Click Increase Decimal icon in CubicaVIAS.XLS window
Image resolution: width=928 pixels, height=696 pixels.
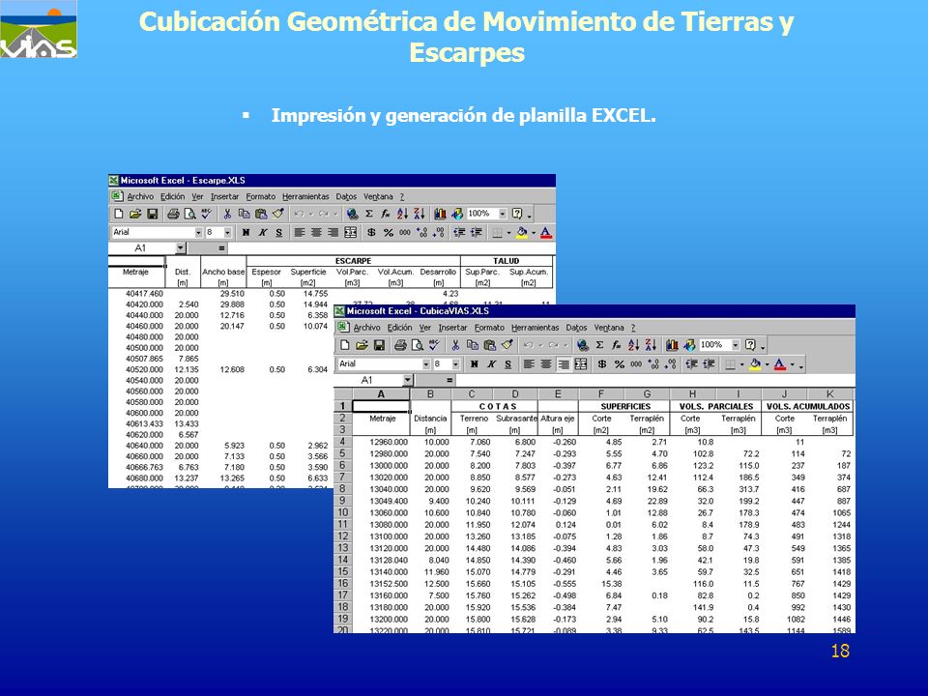(x=653, y=364)
